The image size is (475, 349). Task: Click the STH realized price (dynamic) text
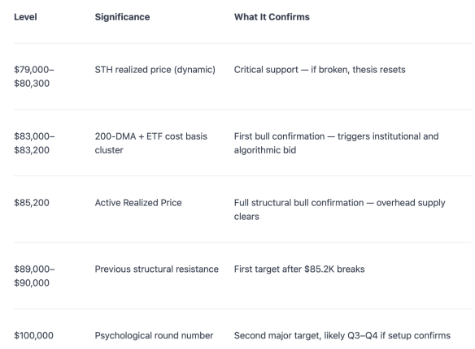coord(155,70)
